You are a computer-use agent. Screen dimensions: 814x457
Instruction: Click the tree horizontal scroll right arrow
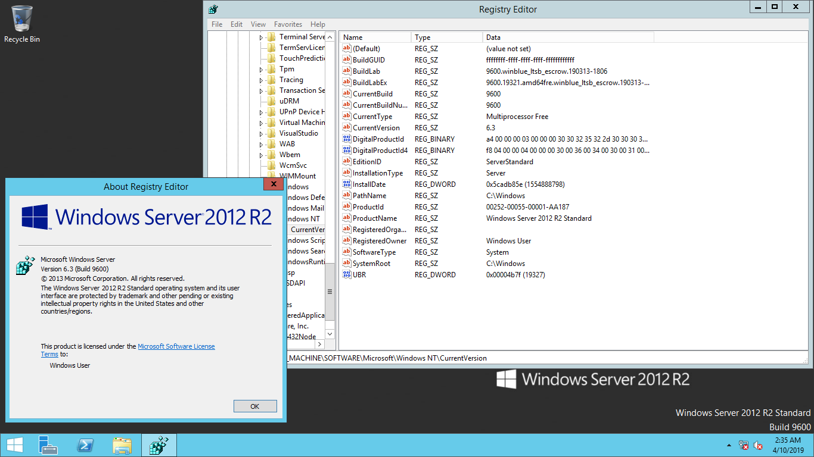point(320,345)
